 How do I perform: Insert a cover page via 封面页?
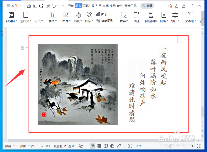coord(11,17)
